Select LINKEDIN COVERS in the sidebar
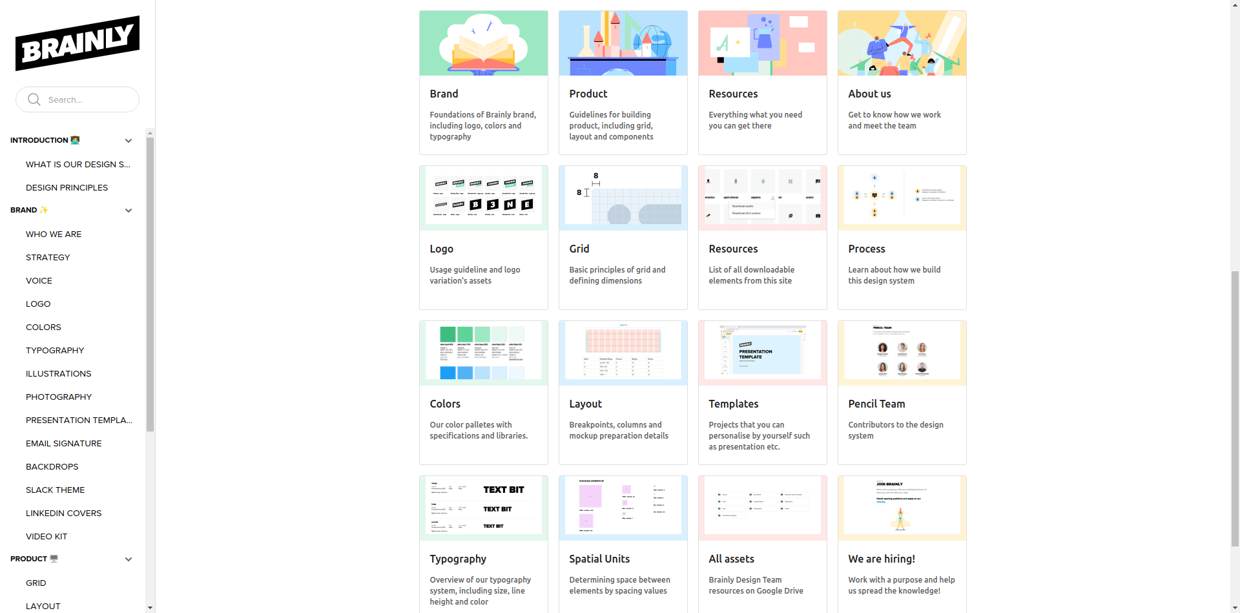This screenshot has width=1240, height=613. [63, 513]
